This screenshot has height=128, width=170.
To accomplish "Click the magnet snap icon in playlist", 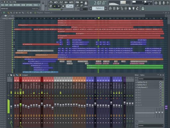I will coord(4,13).
